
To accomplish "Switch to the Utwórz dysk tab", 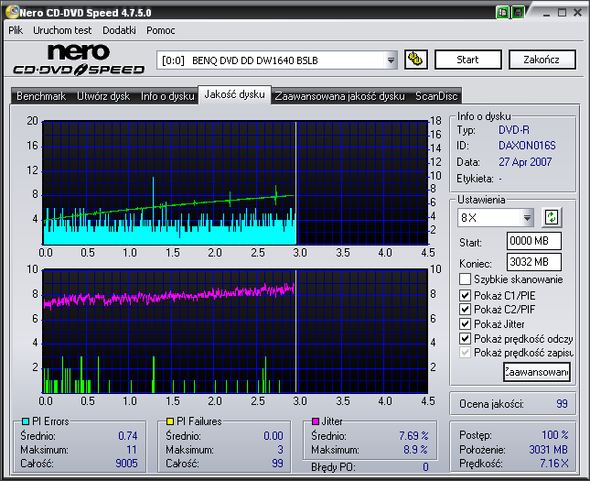I will coord(103,96).
